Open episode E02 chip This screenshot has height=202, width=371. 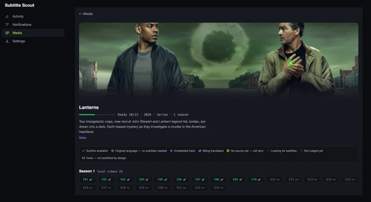(106, 180)
